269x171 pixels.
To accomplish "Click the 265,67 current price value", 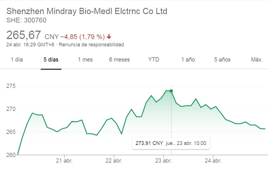I will point(24,35).
